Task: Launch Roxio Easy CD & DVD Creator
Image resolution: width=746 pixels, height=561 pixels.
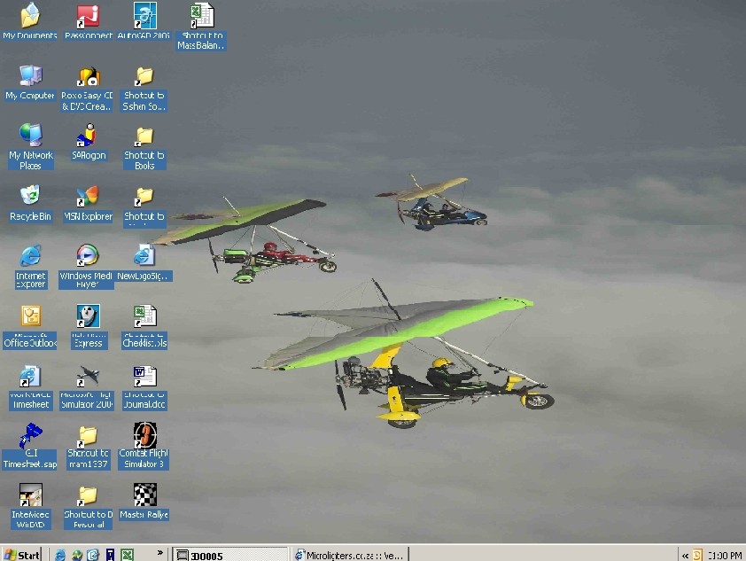Action: pyautogui.click(x=88, y=89)
